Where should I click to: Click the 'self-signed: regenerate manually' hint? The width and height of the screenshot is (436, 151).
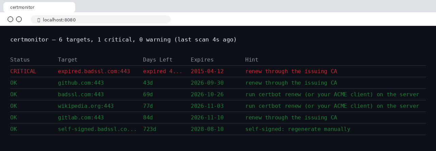[x=298, y=129]
